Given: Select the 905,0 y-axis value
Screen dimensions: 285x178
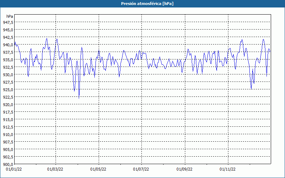Looking at the screenshot, I should pyautogui.click(x=8, y=150).
